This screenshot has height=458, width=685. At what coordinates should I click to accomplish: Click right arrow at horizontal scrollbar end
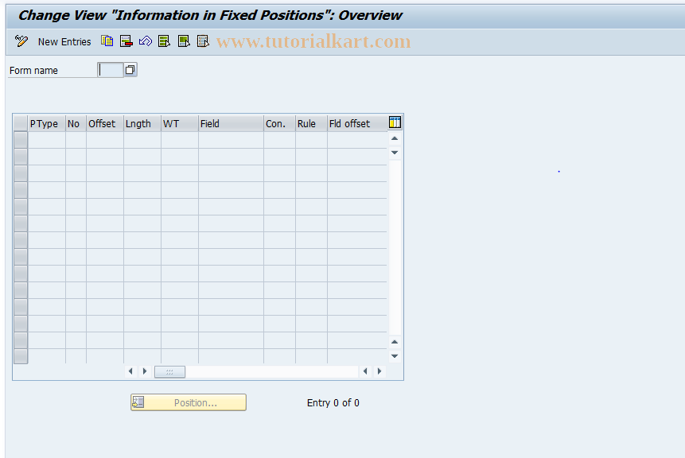[x=379, y=371]
